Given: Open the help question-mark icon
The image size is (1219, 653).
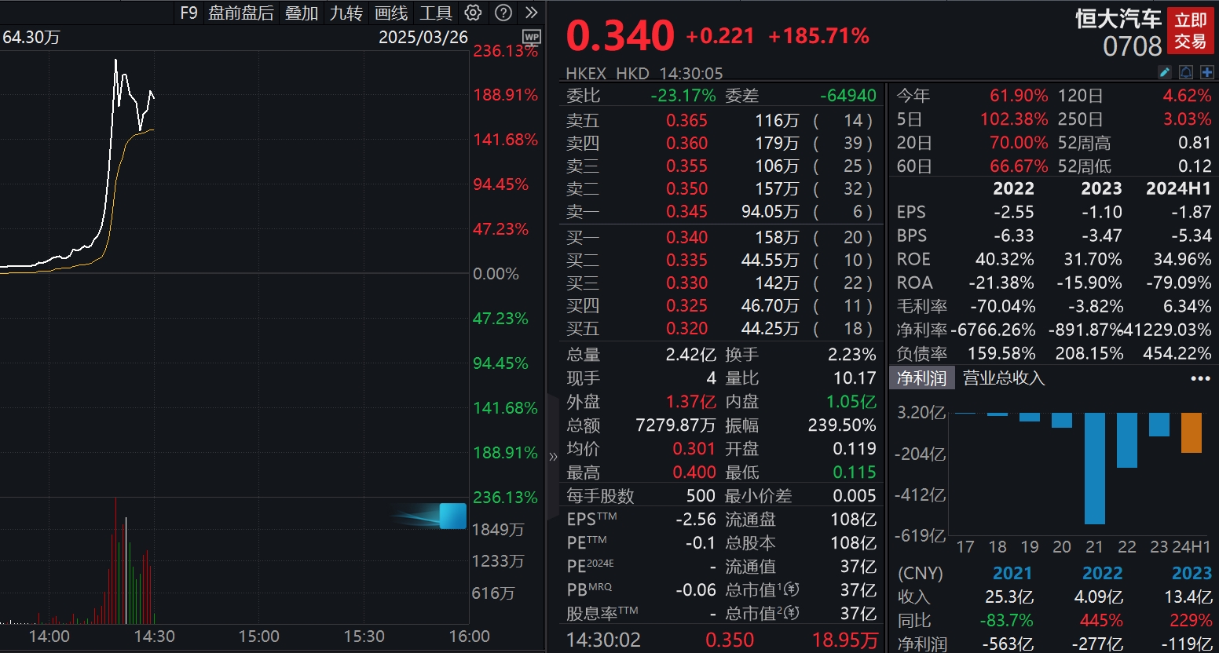Looking at the screenshot, I should click(x=503, y=13).
